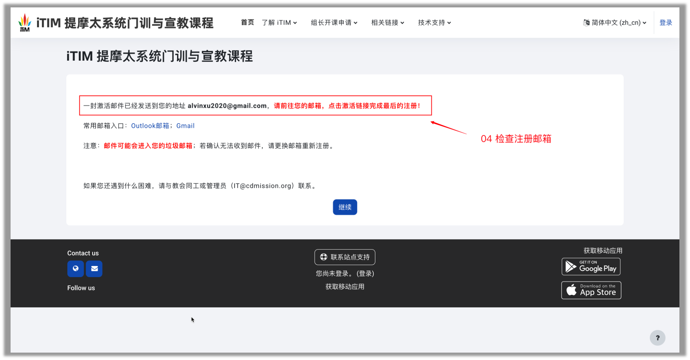690x360 pixels.
Task: Click the header site title iTIM 提摩太系统门训与宣教课程
Action: coord(125,23)
